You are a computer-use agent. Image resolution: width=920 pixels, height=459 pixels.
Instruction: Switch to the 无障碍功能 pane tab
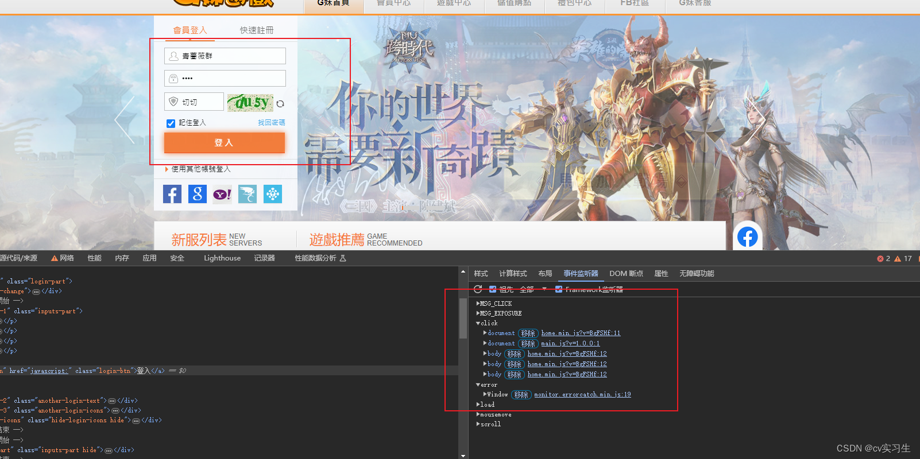(x=697, y=274)
